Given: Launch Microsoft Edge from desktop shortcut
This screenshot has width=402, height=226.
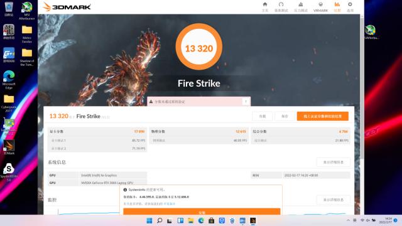Looking at the screenshot, I should click(9, 80).
